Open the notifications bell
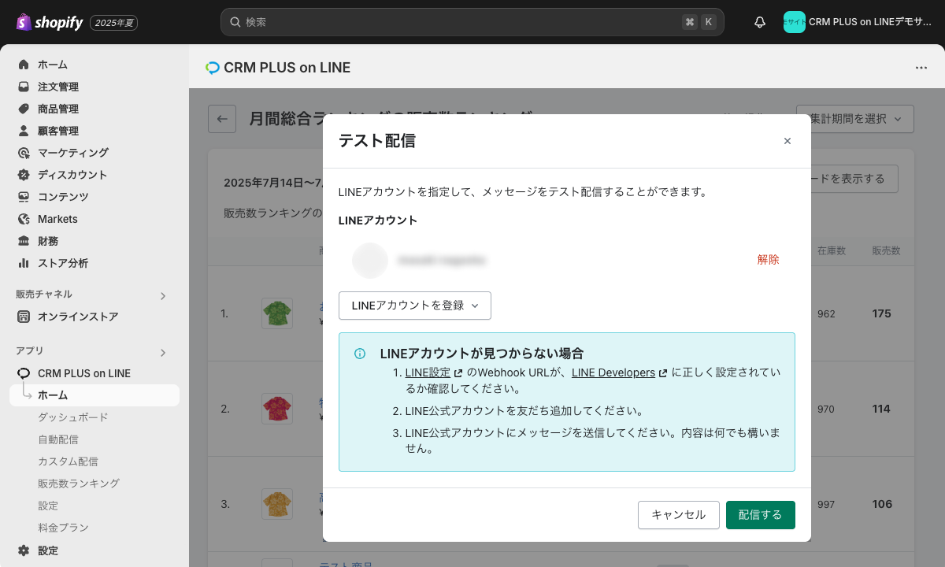This screenshot has width=945, height=567. coord(760,22)
